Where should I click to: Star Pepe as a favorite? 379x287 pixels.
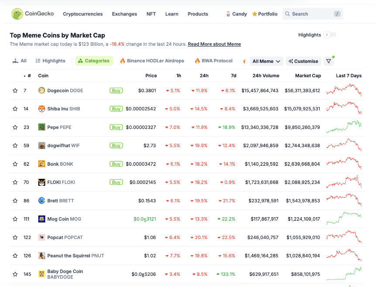(15, 127)
